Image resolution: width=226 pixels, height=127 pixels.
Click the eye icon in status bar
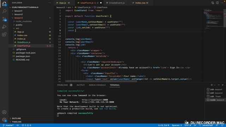pos(18,125)
